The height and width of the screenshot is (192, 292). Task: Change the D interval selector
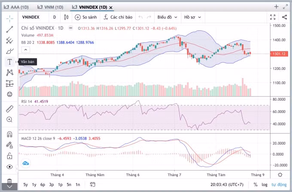[55, 17]
